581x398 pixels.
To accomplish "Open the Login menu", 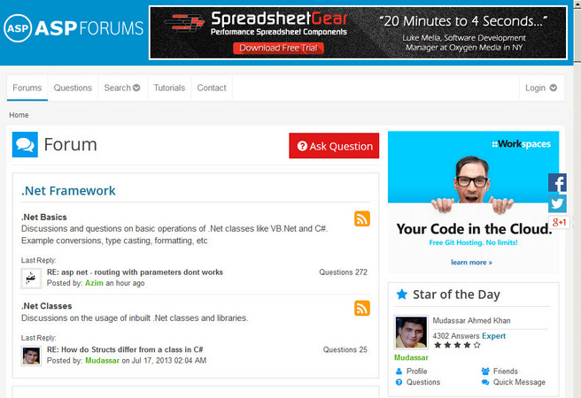I will tap(541, 88).
